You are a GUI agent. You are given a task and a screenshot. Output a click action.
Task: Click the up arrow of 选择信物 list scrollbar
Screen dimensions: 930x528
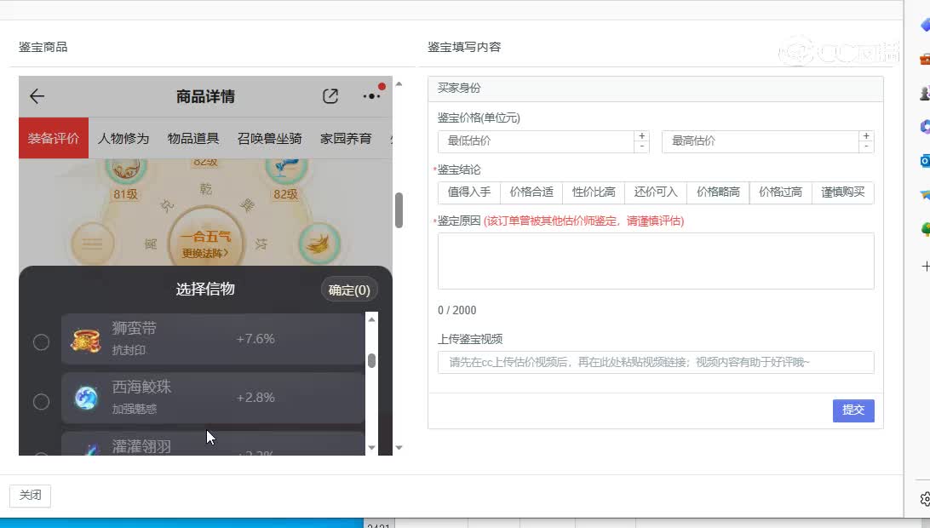click(372, 319)
